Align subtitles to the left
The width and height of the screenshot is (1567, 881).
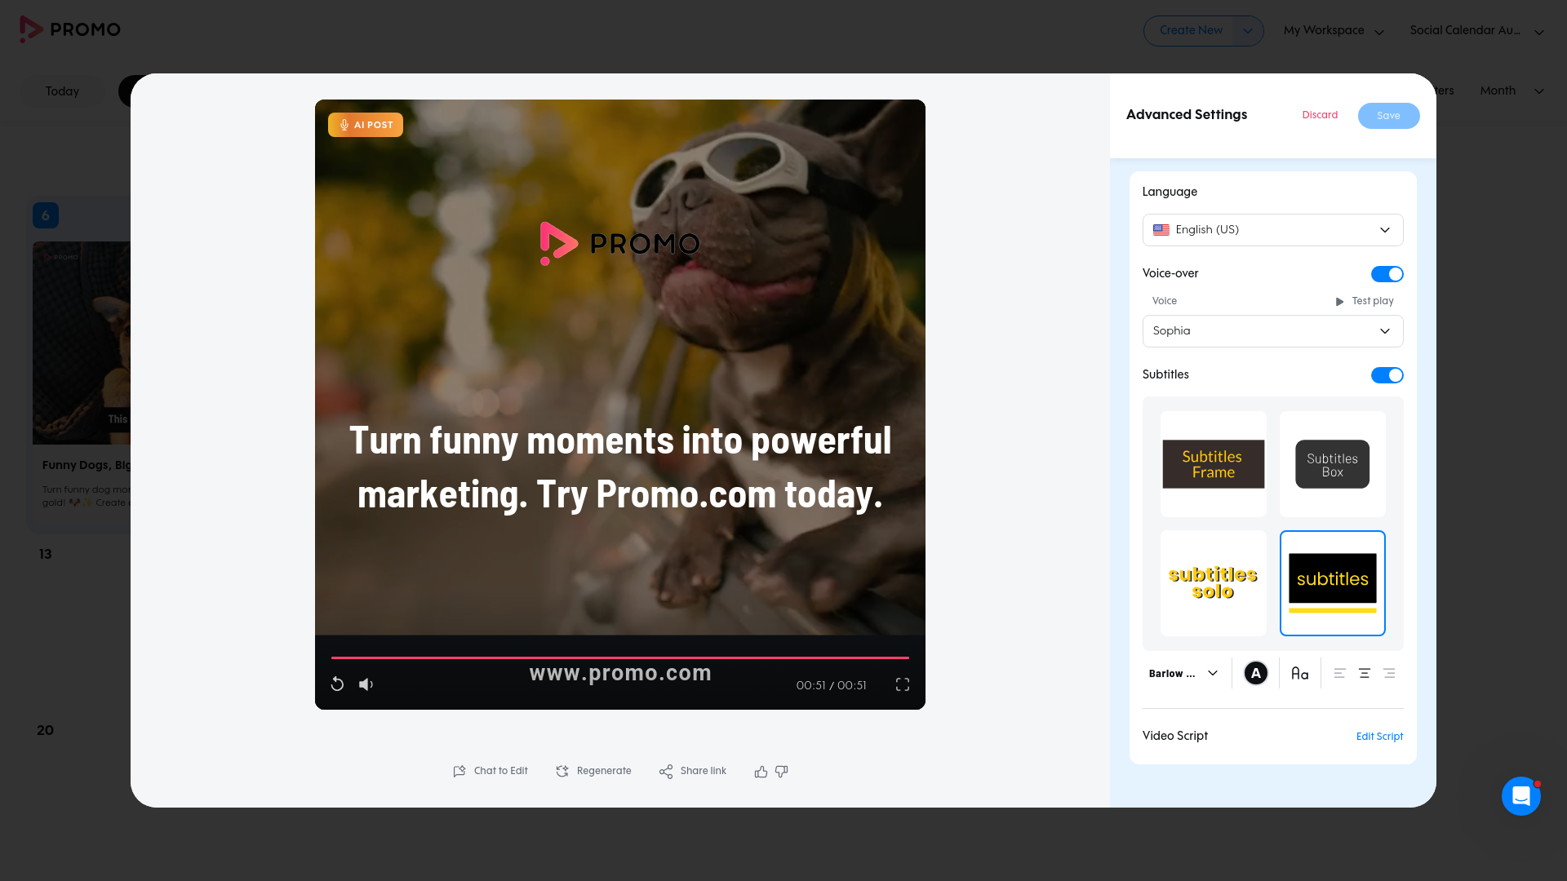click(x=1339, y=673)
